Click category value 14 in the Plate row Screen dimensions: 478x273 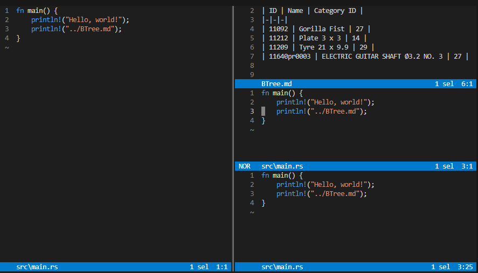356,38
